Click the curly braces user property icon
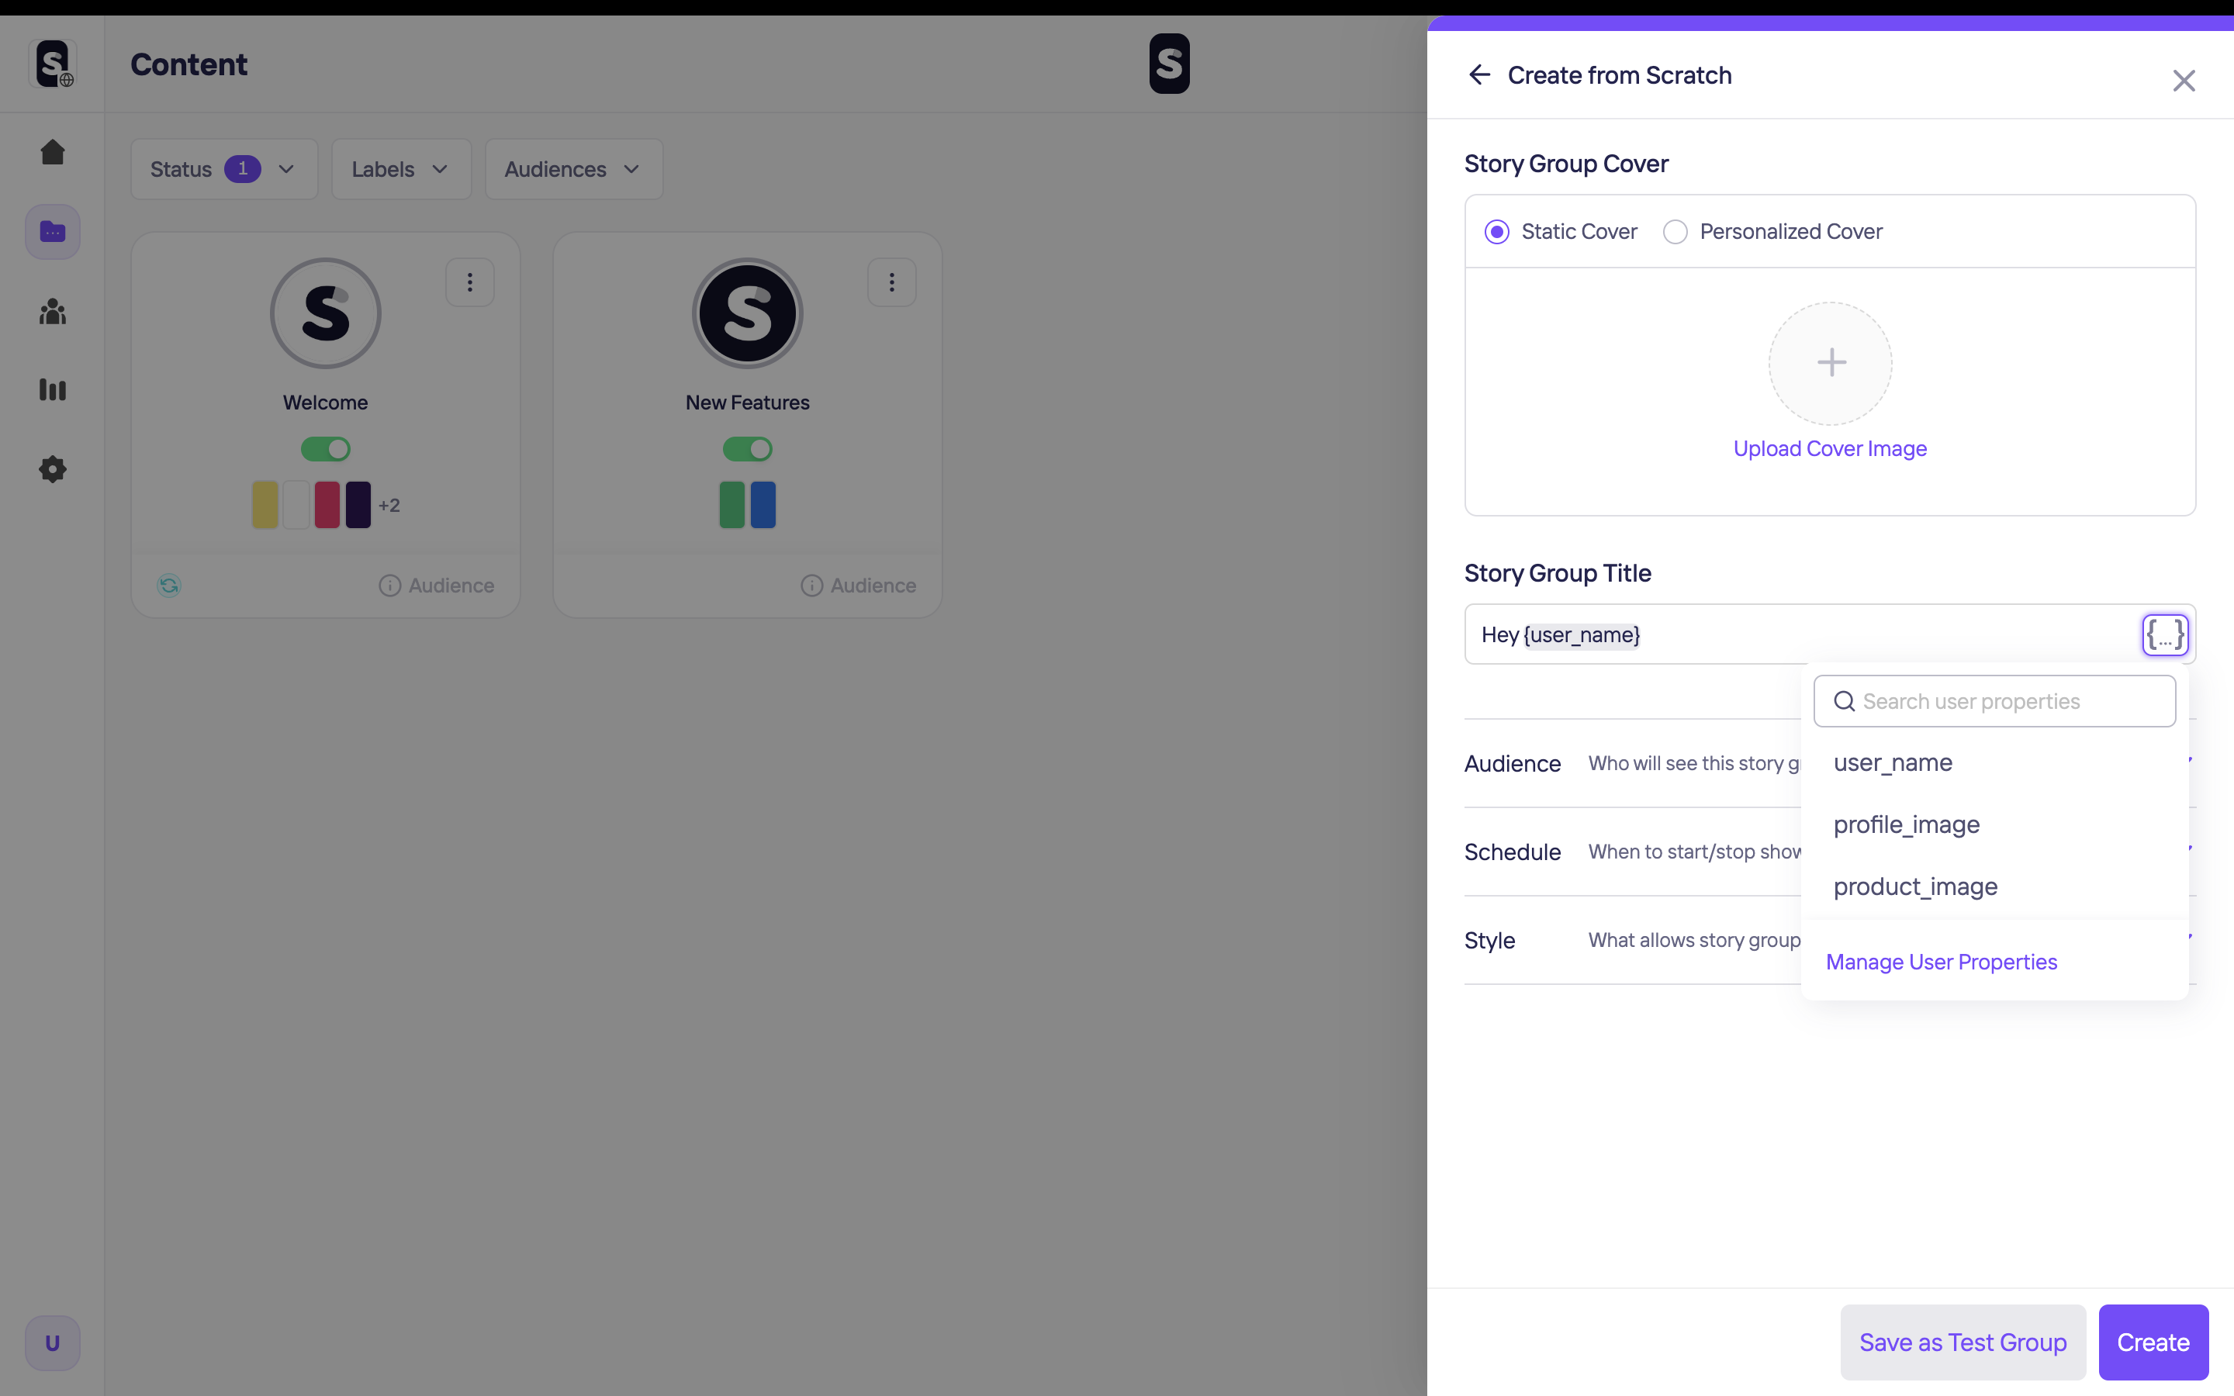Screen dimensions: 2234x1396 click(x=2165, y=635)
